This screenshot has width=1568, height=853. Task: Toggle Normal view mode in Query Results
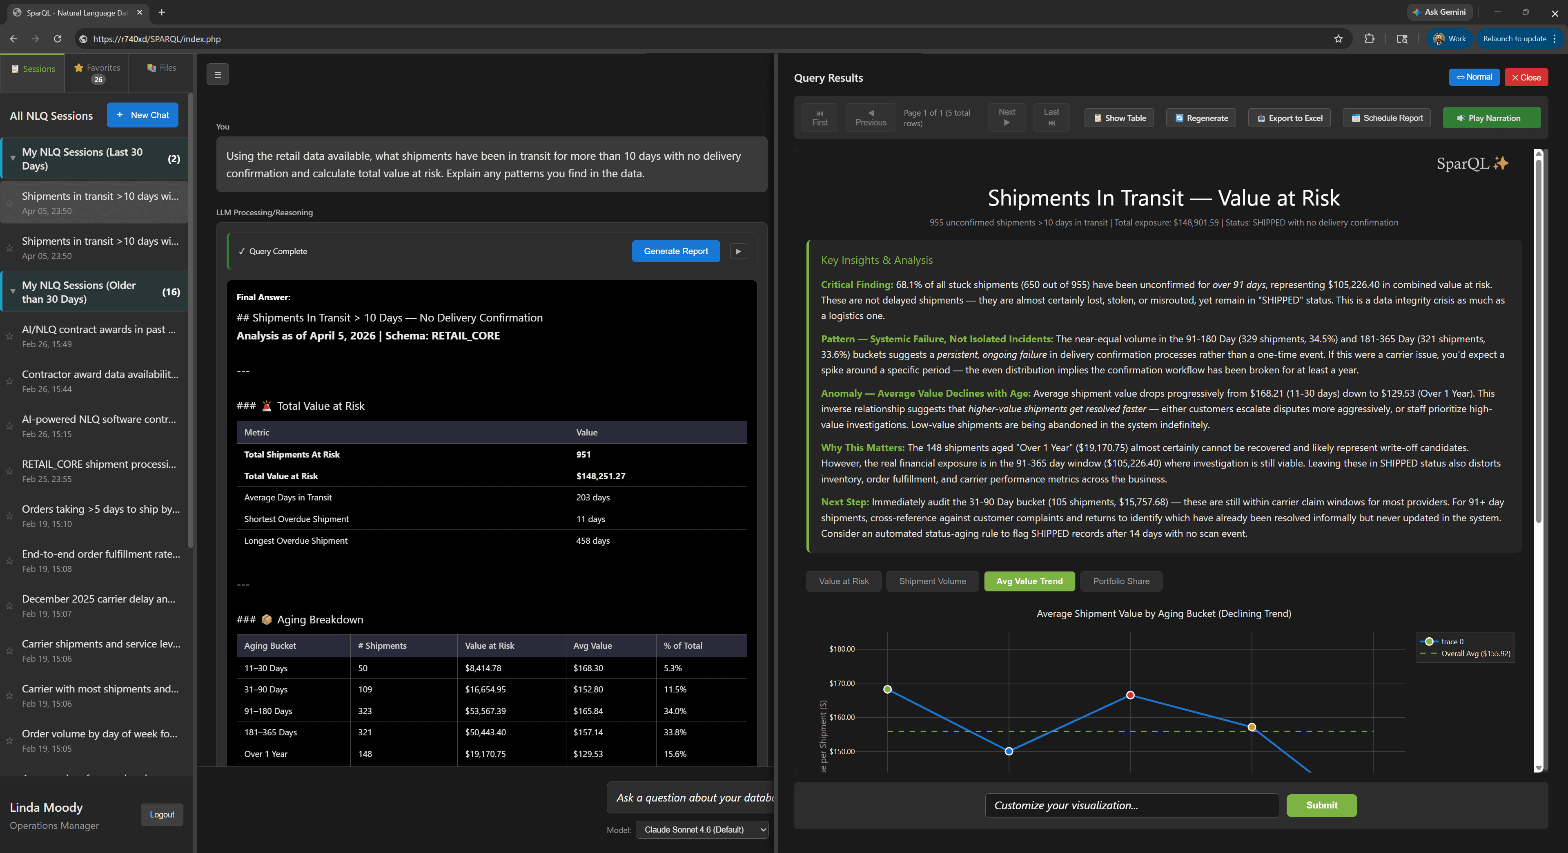click(1474, 77)
